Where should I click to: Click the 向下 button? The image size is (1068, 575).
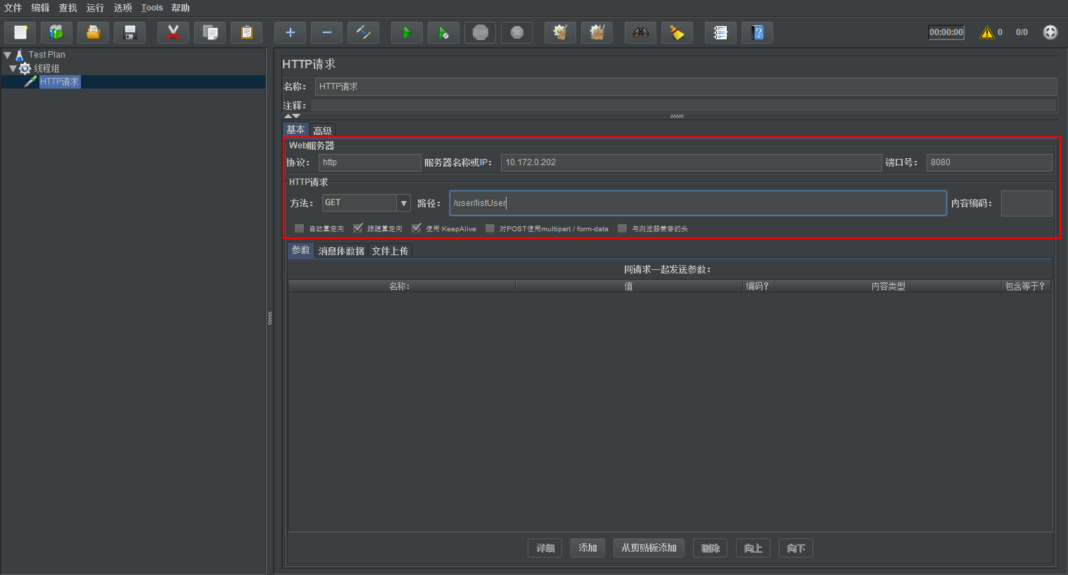(x=796, y=548)
